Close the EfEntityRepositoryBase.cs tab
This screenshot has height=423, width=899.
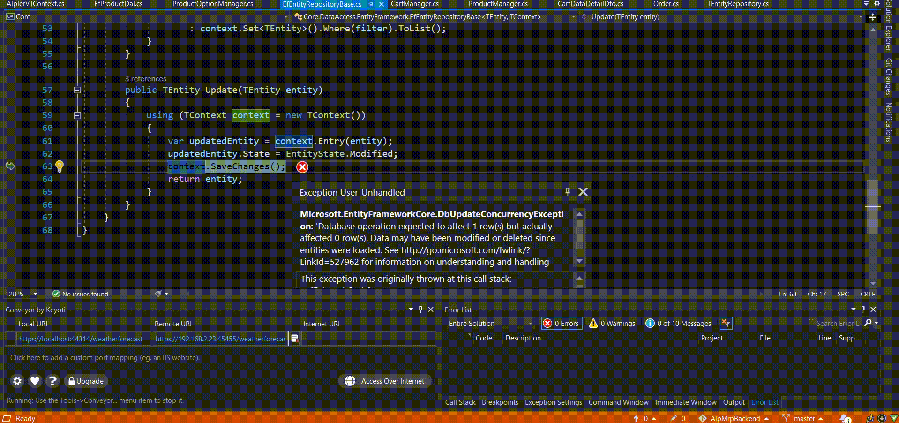(382, 4)
